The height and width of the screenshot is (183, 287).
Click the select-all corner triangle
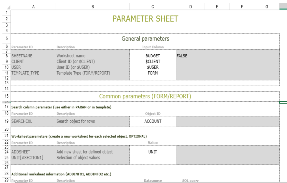pyautogui.click(x=8, y=7)
